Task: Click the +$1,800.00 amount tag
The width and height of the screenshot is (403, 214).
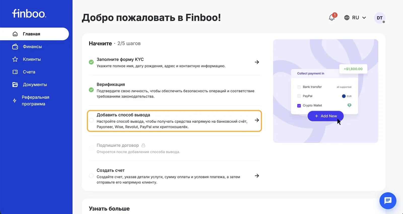Action: (353, 69)
